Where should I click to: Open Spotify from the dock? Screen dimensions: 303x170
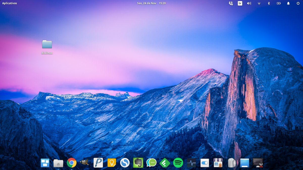pyautogui.click(x=178, y=163)
